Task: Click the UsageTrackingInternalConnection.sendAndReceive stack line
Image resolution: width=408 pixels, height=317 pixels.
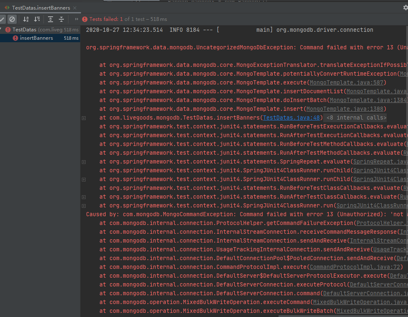Action: (x=254, y=250)
